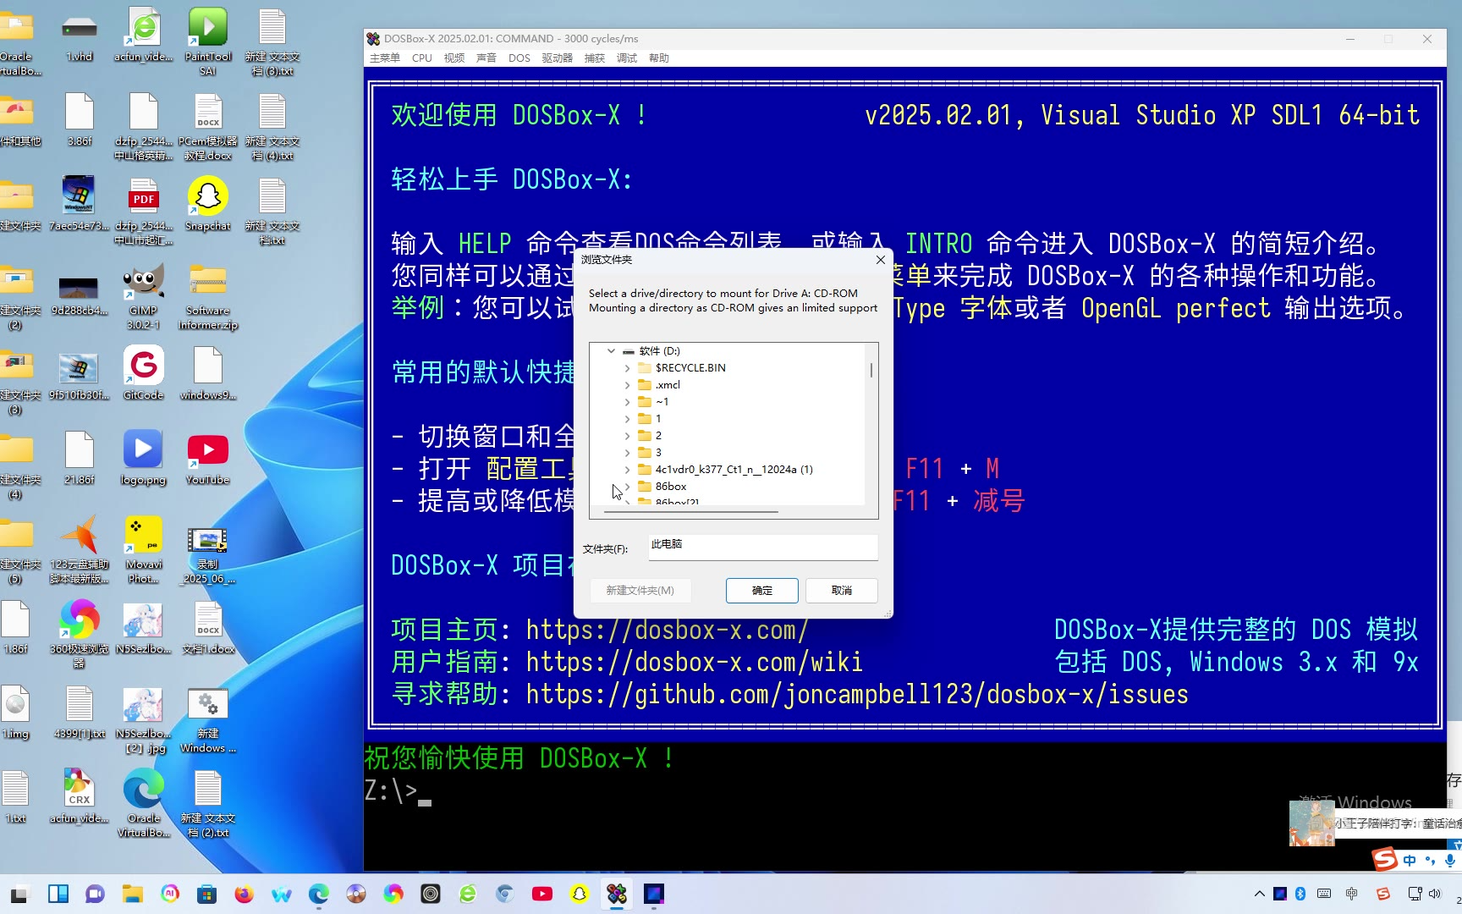
Task: Click the 确定 button in dialog
Action: coord(761,590)
